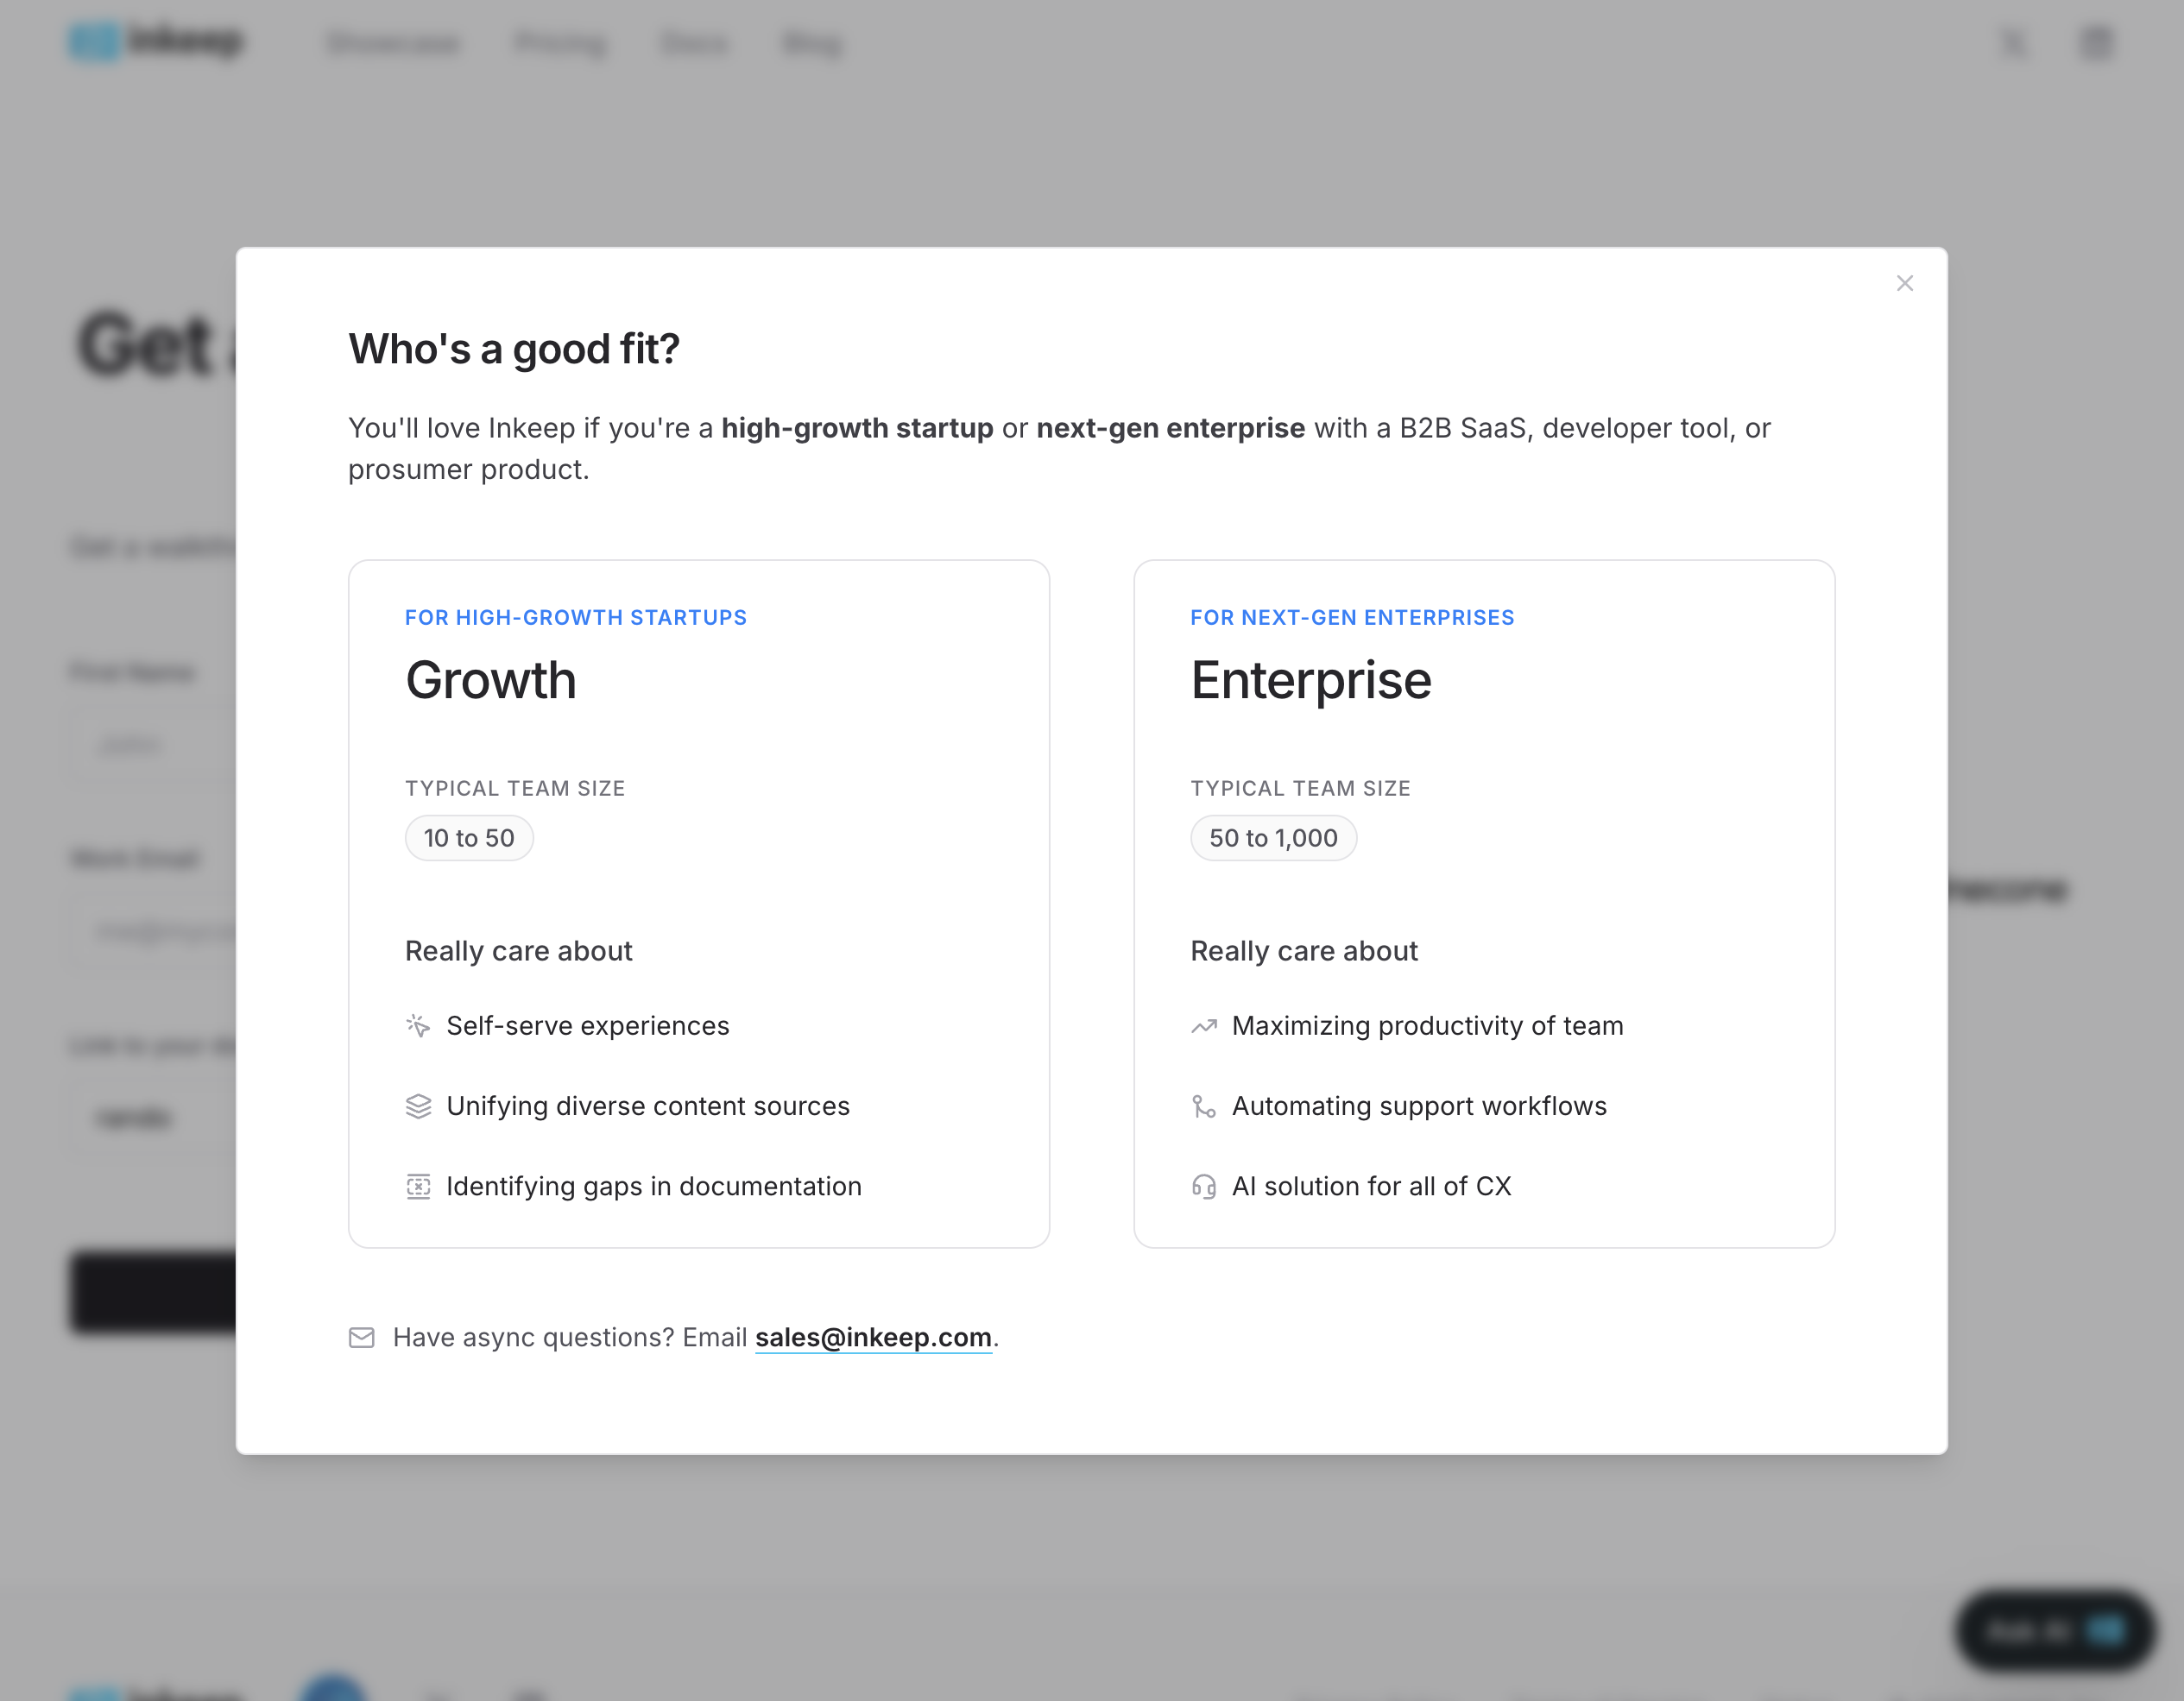
Task: Select the "50 to 1,000" team size badge
Action: coord(1273,838)
